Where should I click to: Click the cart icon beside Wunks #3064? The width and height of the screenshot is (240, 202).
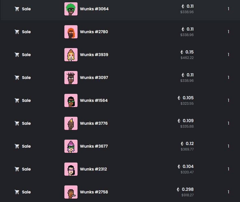point(17,9)
